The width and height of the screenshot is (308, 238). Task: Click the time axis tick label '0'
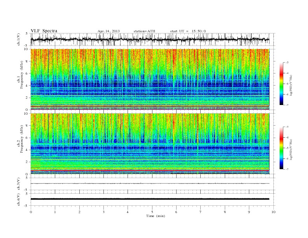coord(31,212)
